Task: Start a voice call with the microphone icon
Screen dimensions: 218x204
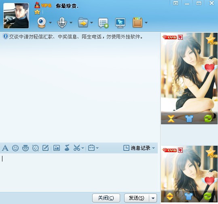Action: (x=62, y=22)
